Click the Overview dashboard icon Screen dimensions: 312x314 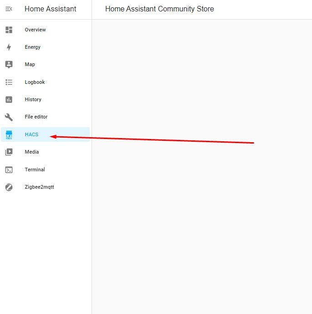coord(9,30)
